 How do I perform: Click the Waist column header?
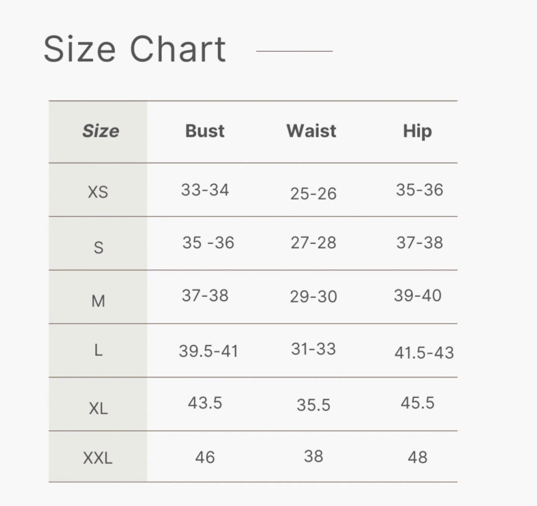tap(311, 131)
